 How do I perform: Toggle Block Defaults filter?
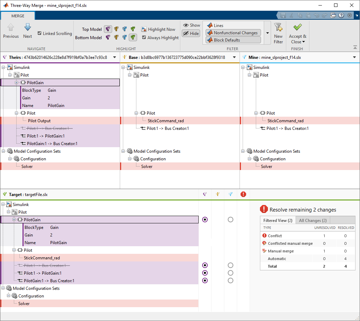(x=233, y=40)
